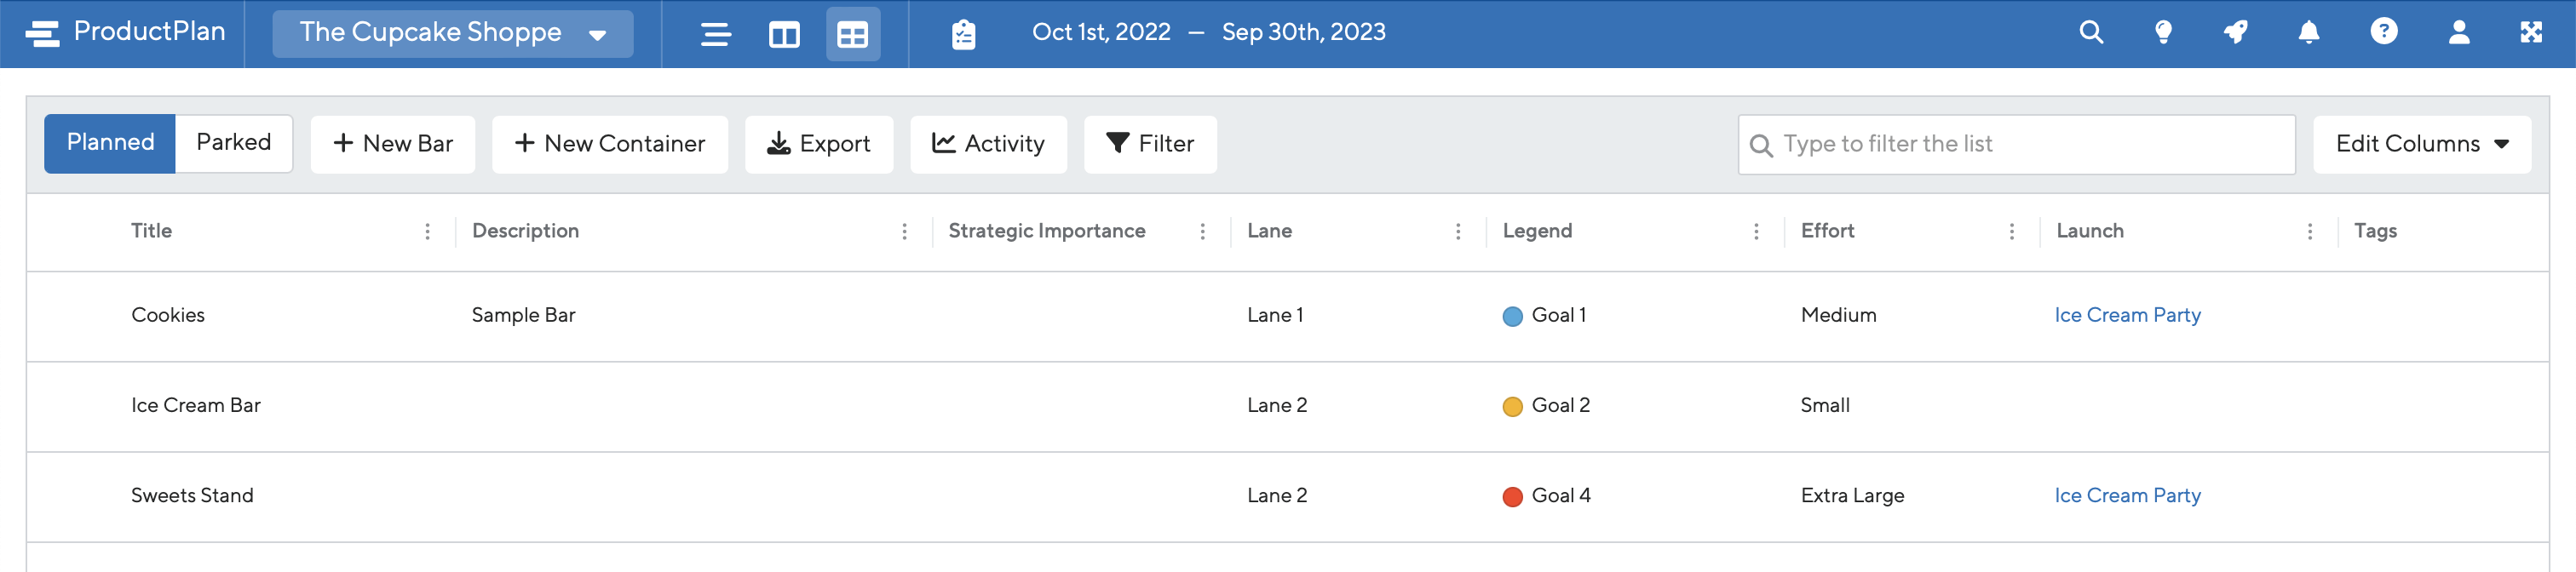Focus the filter list text field
Image resolution: width=2576 pixels, height=572 pixels.
pos(2016,144)
